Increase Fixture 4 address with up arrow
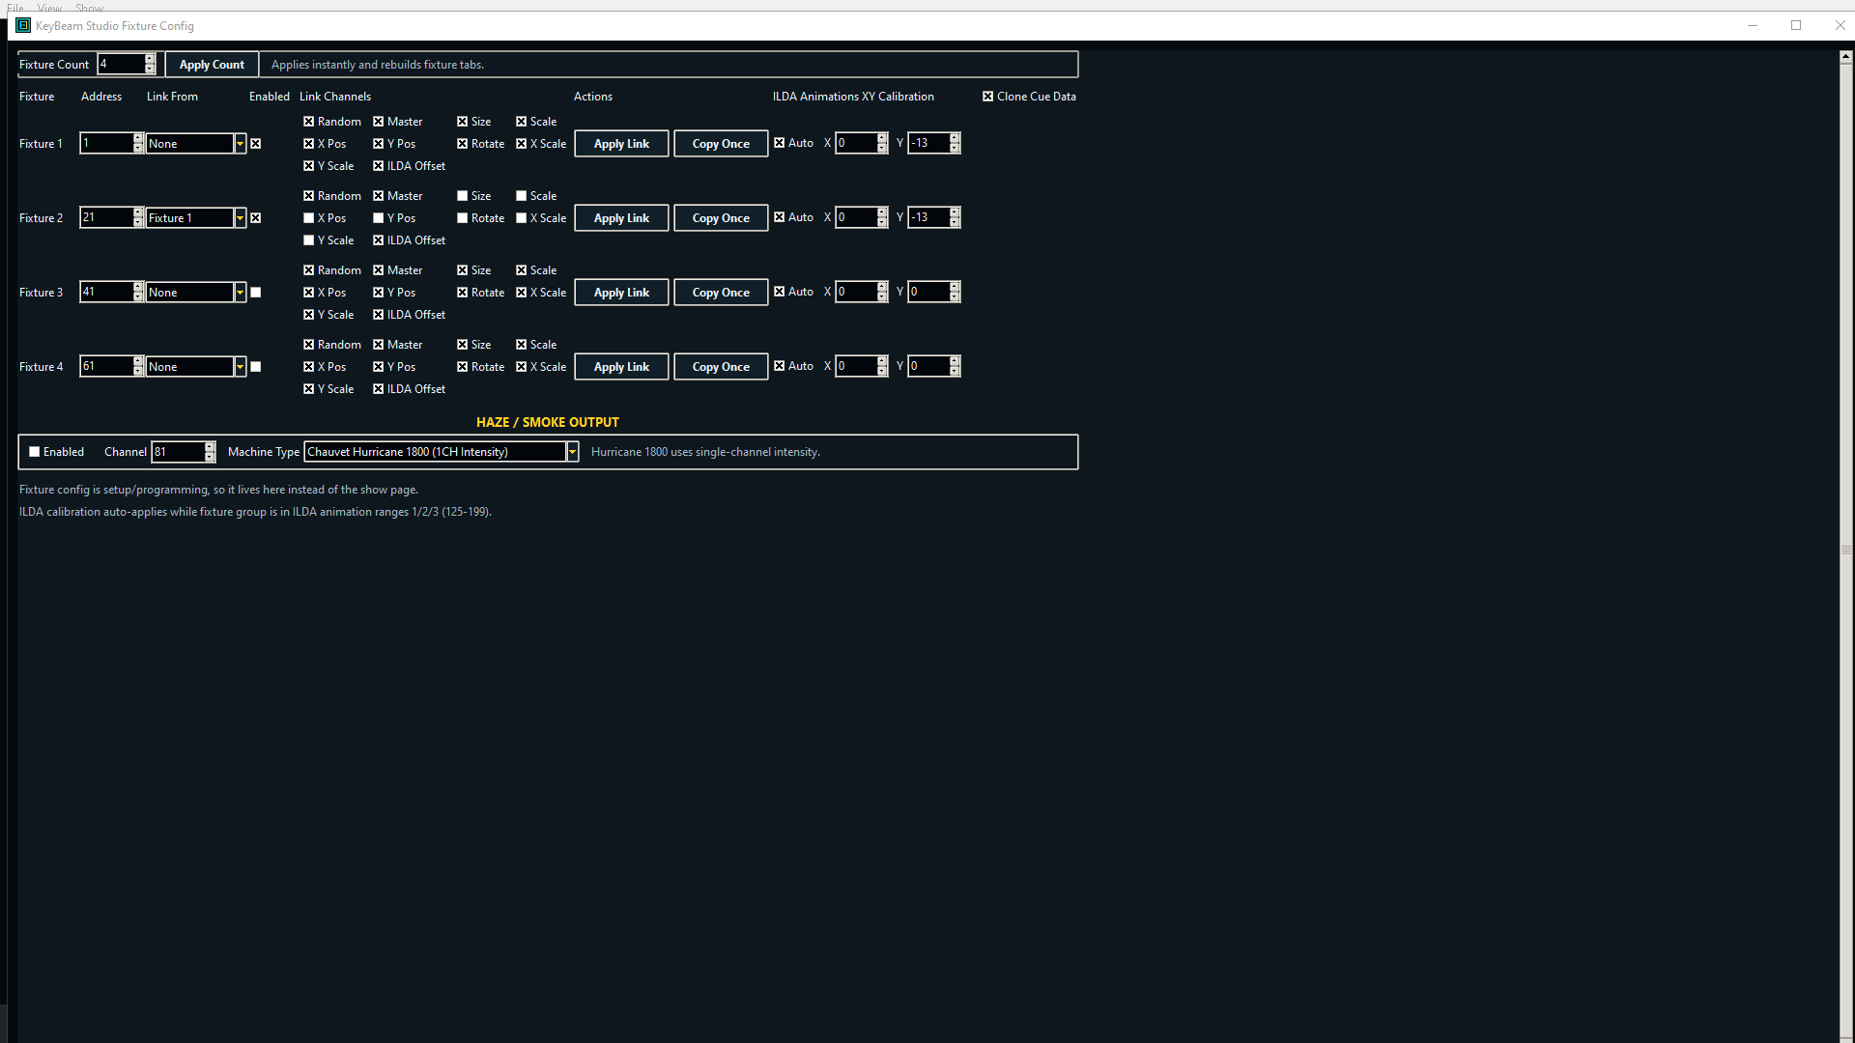Screen dimensions: 1855x1043 pyautogui.click(x=138, y=361)
